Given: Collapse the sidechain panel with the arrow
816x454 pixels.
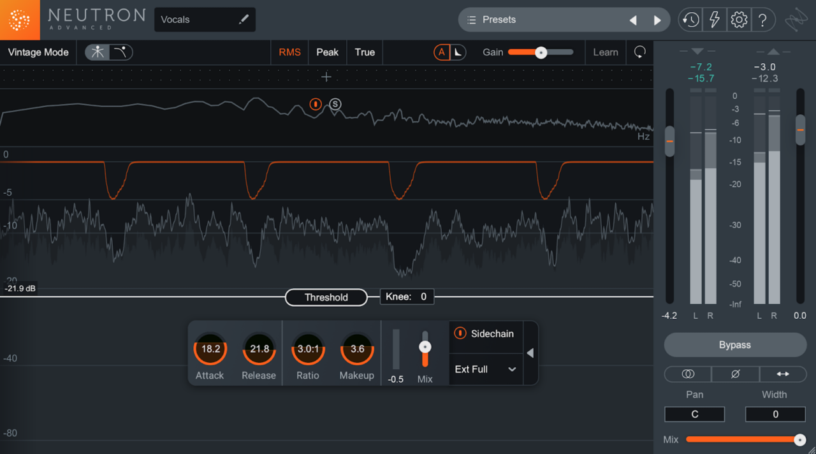Looking at the screenshot, I should pyautogui.click(x=530, y=353).
